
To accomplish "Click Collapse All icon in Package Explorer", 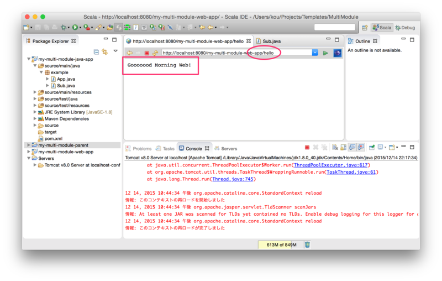I will pyautogui.click(x=96, y=52).
